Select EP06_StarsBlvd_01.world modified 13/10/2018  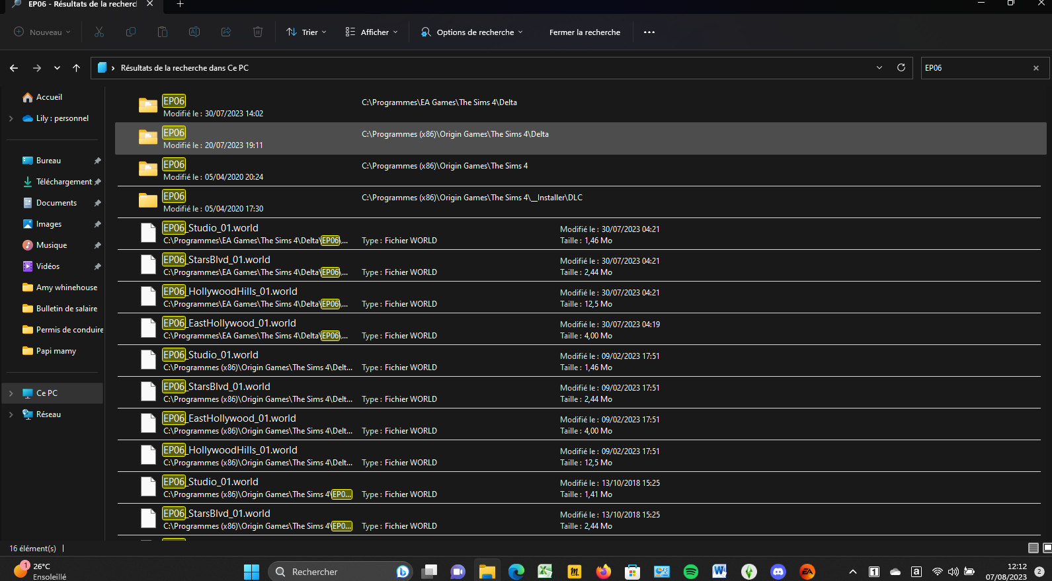coord(581,519)
